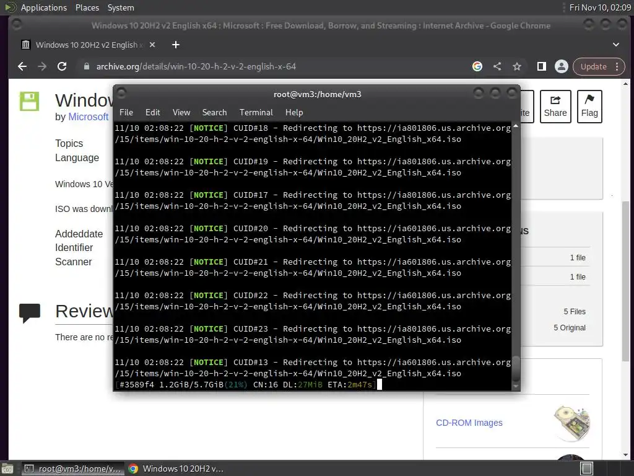Click the Chrome page scrollbar down arrow
This screenshot has width=634, height=476.
point(625,455)
